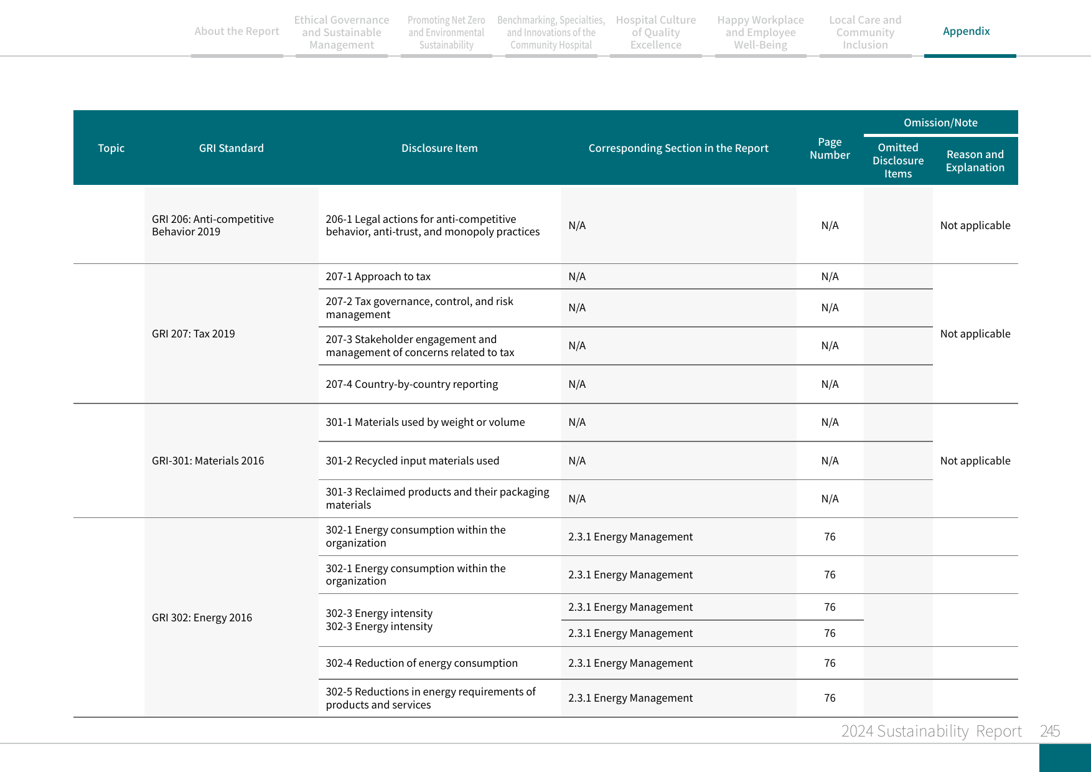Click 2.3.1 Energy Management in the 302-4 row
Viewport: 1091px width, 772px height.
coord(630,663)
